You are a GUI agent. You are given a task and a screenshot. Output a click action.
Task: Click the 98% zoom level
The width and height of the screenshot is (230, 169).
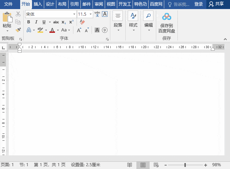[216, 165]
